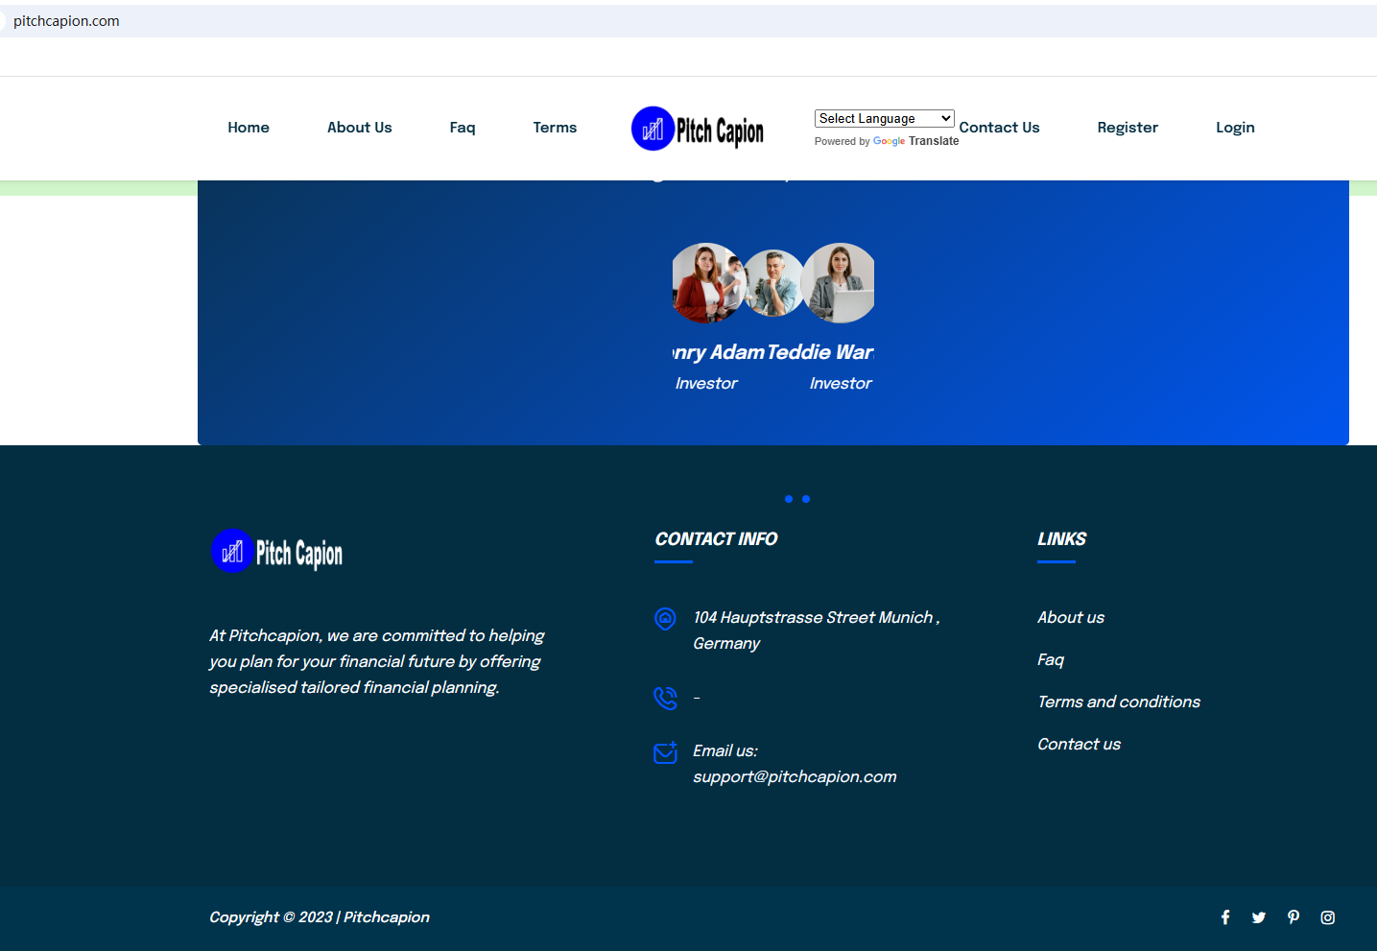Click the support@pitchcapion.com email address
1377x951 pixels.
(795, 776)
